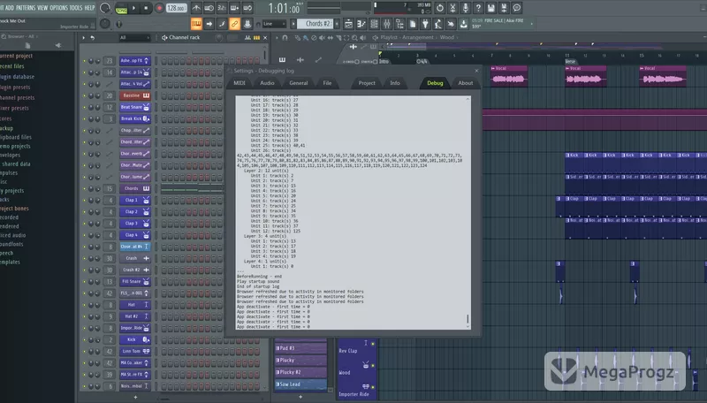
Task: Open the HELP menu
Action: (x=90, y=8)
